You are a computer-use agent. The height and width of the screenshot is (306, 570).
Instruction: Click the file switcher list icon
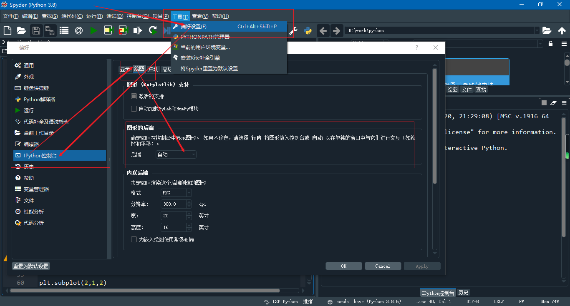click(x=64, y=30)
